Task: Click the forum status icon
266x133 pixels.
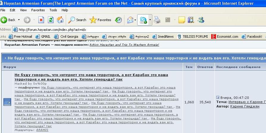Action: [7, 102]
